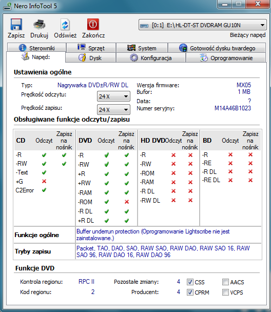Click the Tryby zapisu row label
The height and width of the screenshot is (312, 271).
click(33, 251)
